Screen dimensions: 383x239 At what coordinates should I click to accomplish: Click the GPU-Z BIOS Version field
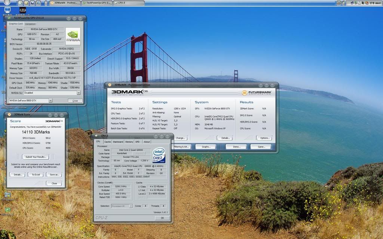(x=44, y=44)
